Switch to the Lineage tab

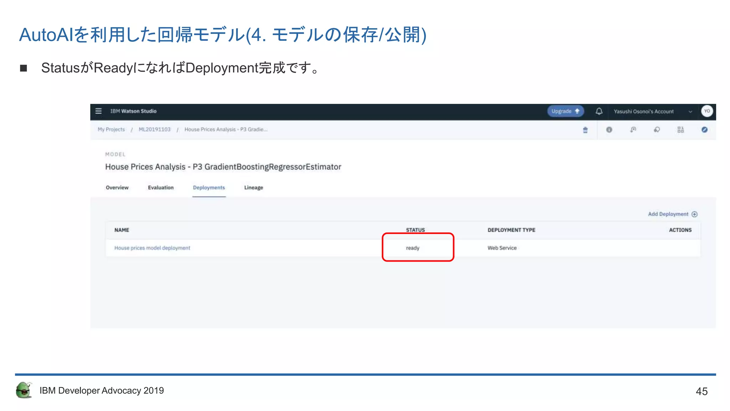(x=253, y=188)
